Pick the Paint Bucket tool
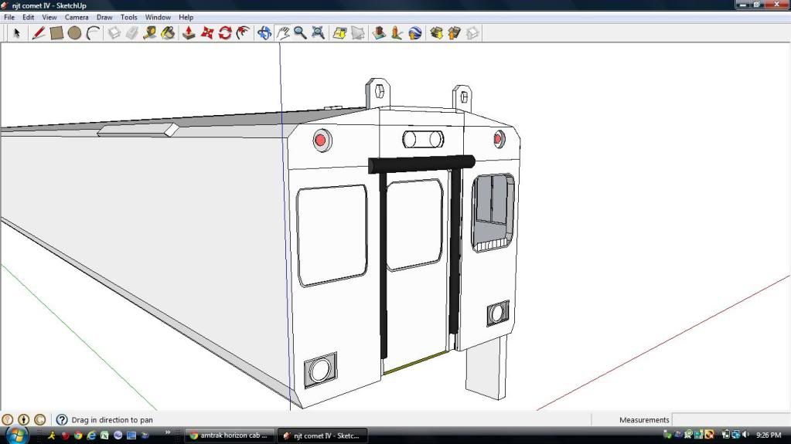 [x=168, y=33]
